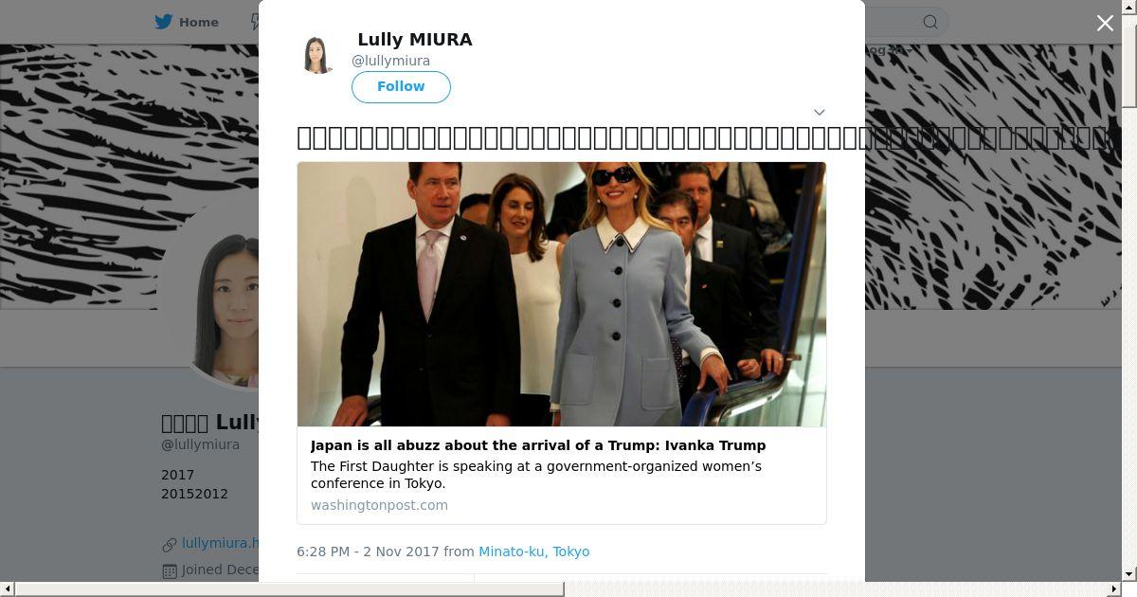Image resolution: width=1137 pixels, height=597 pixels.
Task: Click the horizontal scrollbar thumb
Action: (289, 589)
